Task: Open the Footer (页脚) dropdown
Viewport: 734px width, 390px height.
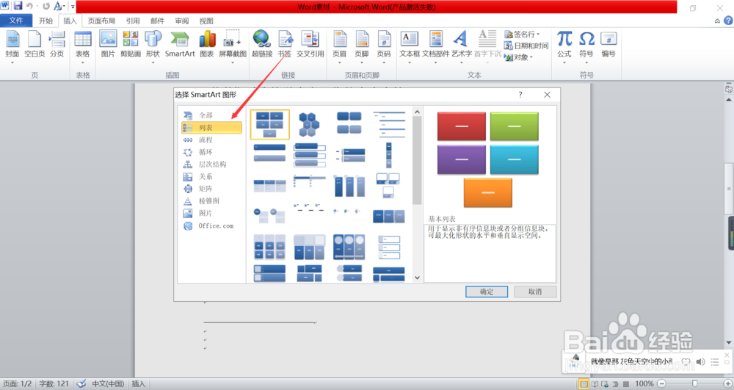Action: point(362,47)
